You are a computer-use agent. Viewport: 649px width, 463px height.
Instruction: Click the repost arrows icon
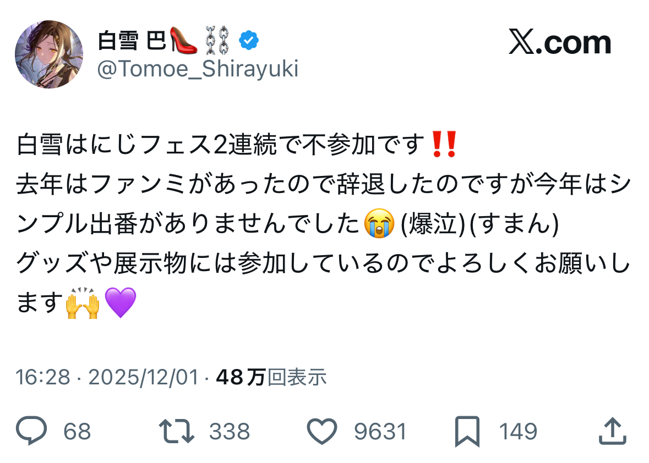(x=176, y=431)
